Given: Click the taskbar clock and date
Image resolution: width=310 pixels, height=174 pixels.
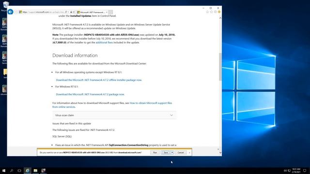Looking at the screenshot, I should (296, 171).
